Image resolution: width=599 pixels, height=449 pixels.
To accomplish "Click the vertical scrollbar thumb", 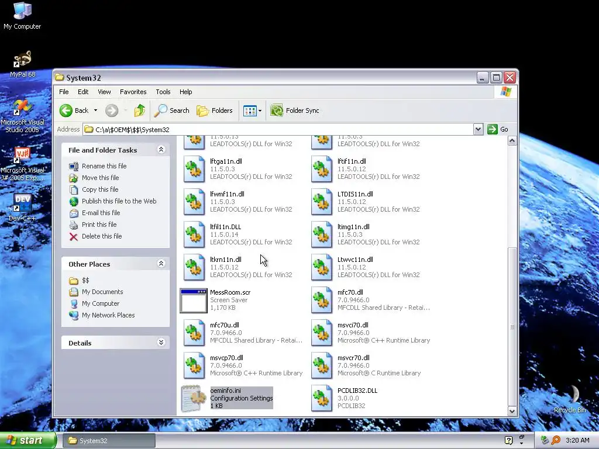I will [x=512, y=327].
